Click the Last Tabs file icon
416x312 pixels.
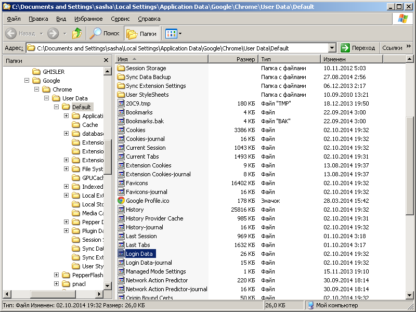(121, 244)
